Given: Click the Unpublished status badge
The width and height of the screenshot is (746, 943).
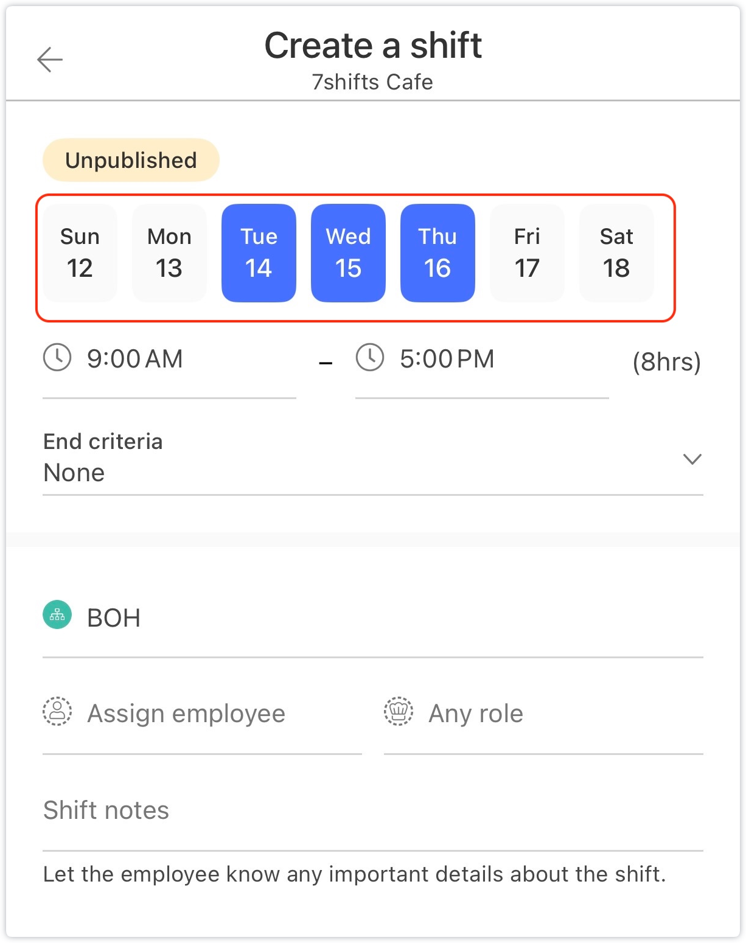Looking at the screenshot, I should tap(131, 160).
